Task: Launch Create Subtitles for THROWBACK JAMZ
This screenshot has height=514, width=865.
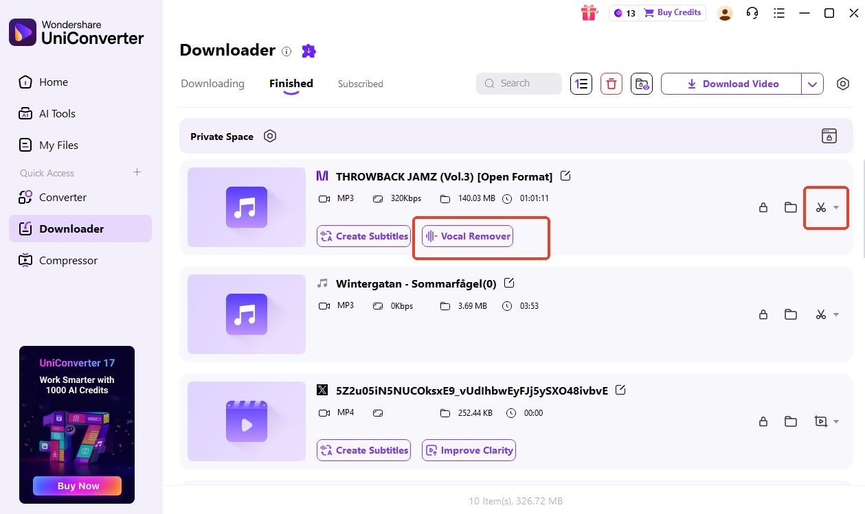Action: click(363, 235)
